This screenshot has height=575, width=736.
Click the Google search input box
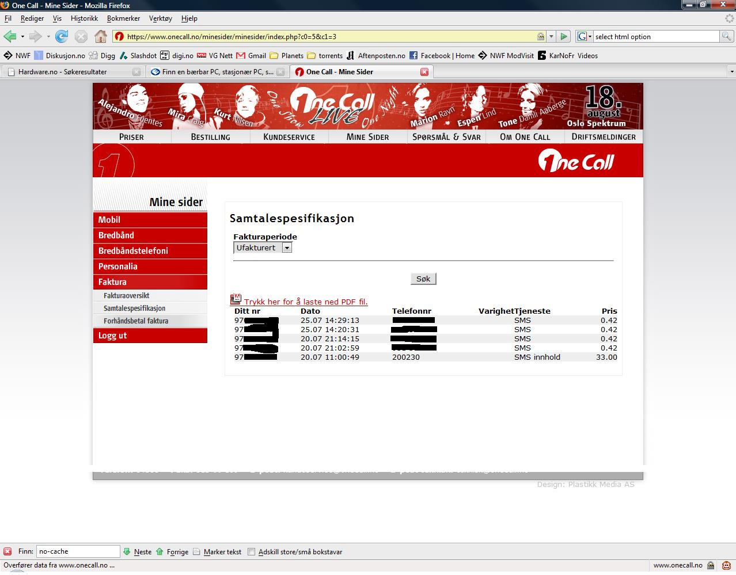pos(657,36)
